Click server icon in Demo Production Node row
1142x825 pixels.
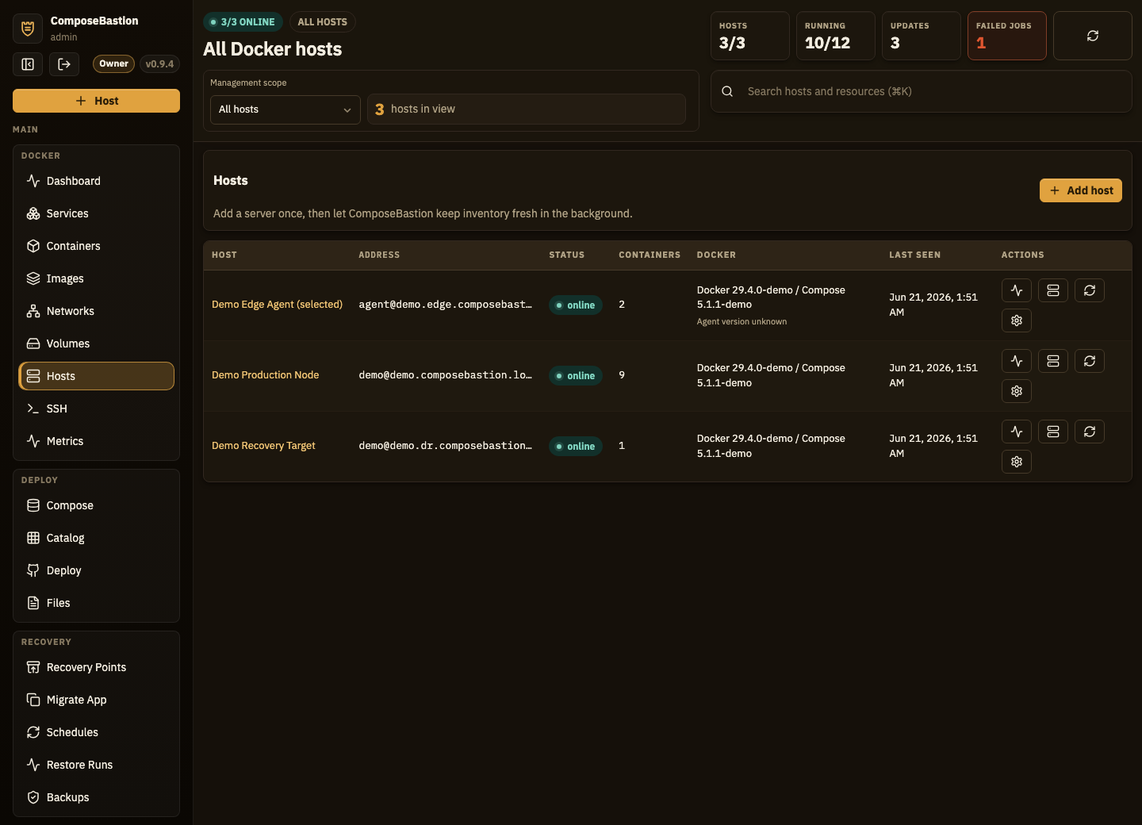(x=1053, y=361)
